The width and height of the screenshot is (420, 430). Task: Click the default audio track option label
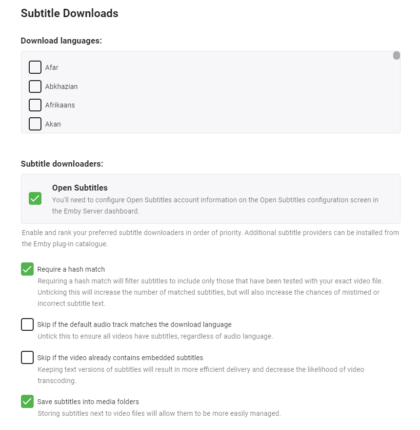point(134,324)
